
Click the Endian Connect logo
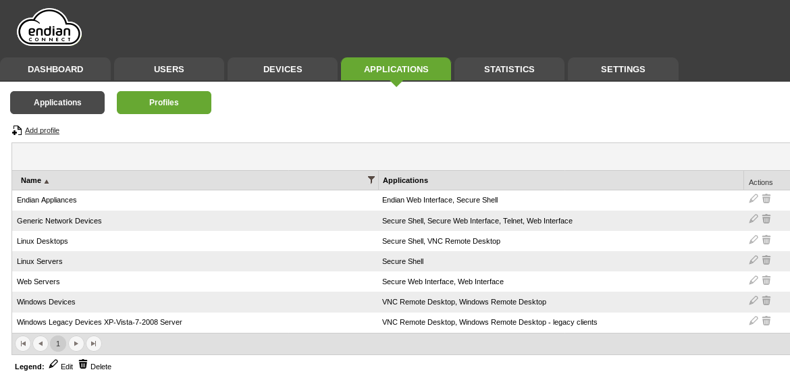[49, 27]
